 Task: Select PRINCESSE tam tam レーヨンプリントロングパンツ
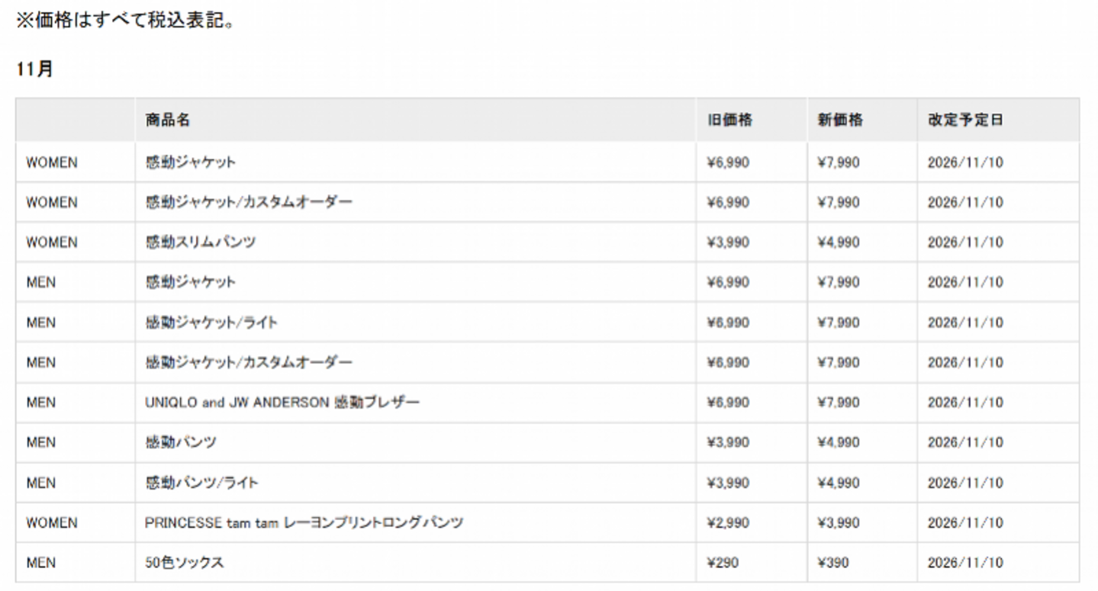tap(304, 523)
